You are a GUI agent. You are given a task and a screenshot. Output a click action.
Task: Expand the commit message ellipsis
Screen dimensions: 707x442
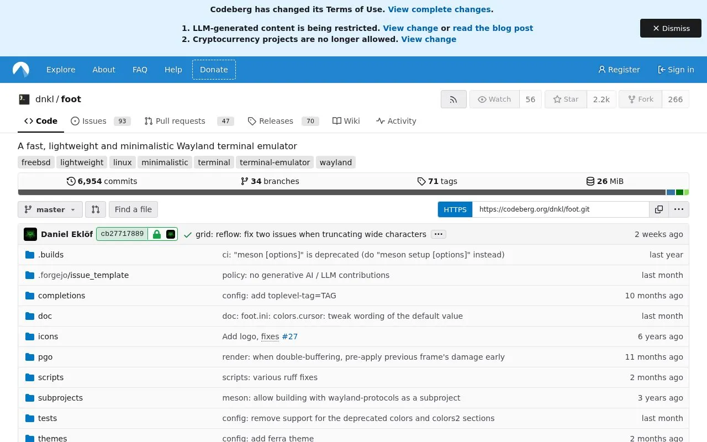(439, 234)
